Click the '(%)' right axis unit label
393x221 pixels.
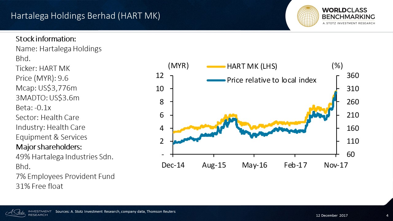tap(337, 66)
